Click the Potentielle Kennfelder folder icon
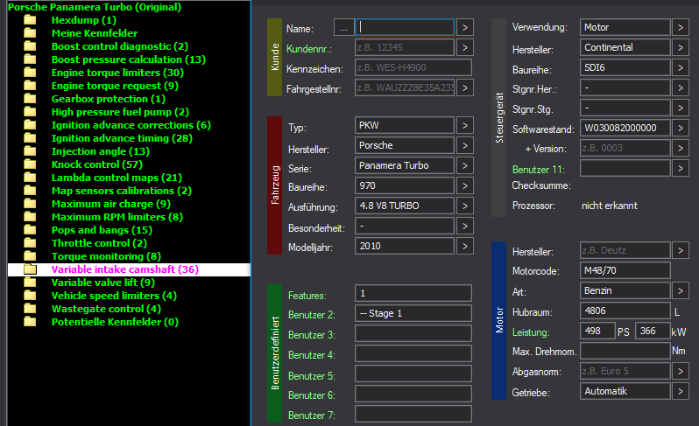The width and height of the screenshot is (699, 426). click(x=30, y=322)
